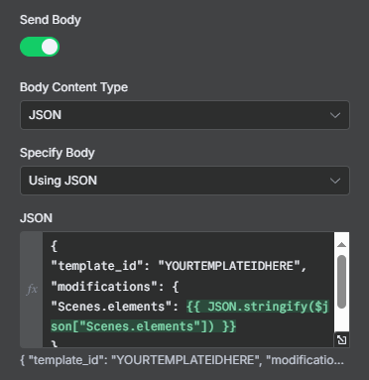The height and width of the screenshot is (380, 369).
Task: Place cursor on the "template_id" key
Action: (x=96, y=266)
